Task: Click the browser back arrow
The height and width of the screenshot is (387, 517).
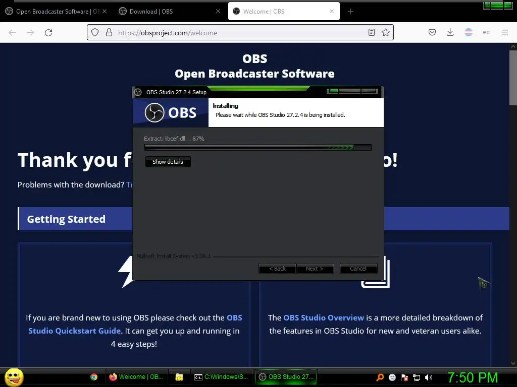Action: pos(12,33)
